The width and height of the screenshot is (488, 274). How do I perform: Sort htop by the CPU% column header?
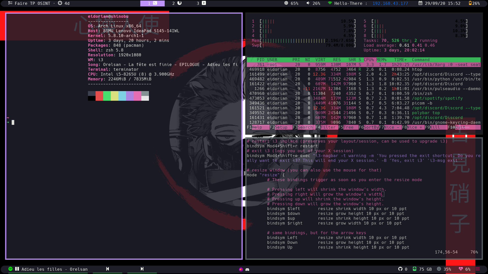click(x=369, y=60)
